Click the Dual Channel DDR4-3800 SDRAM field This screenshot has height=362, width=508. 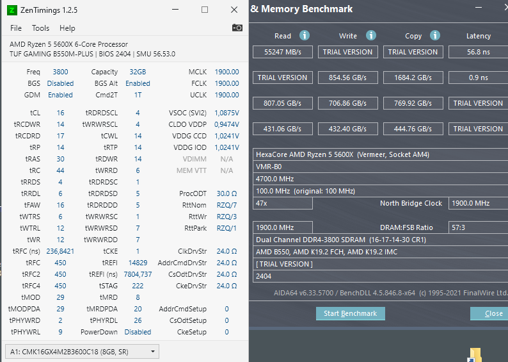(x=380, y=240)
